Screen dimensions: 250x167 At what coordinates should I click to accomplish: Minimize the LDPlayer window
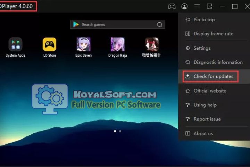(222, 6)
